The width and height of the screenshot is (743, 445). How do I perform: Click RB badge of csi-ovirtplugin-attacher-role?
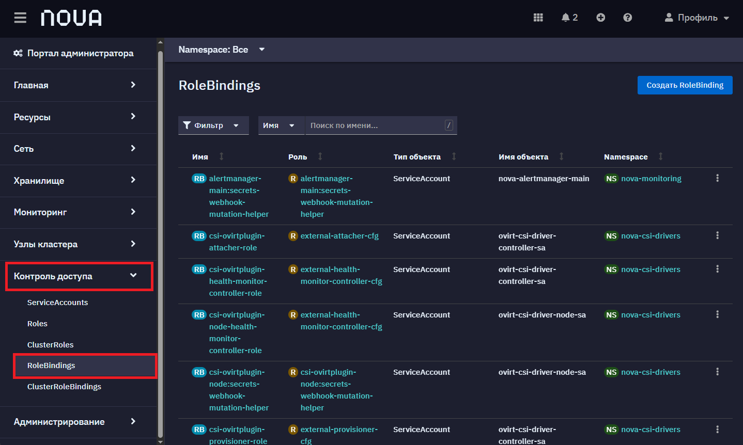coord(199,236)
